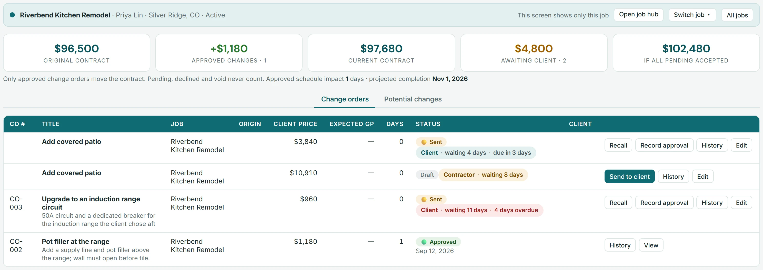763x270 pixels.
Task: Click the $960 client price
Action: tap(308, 199)
